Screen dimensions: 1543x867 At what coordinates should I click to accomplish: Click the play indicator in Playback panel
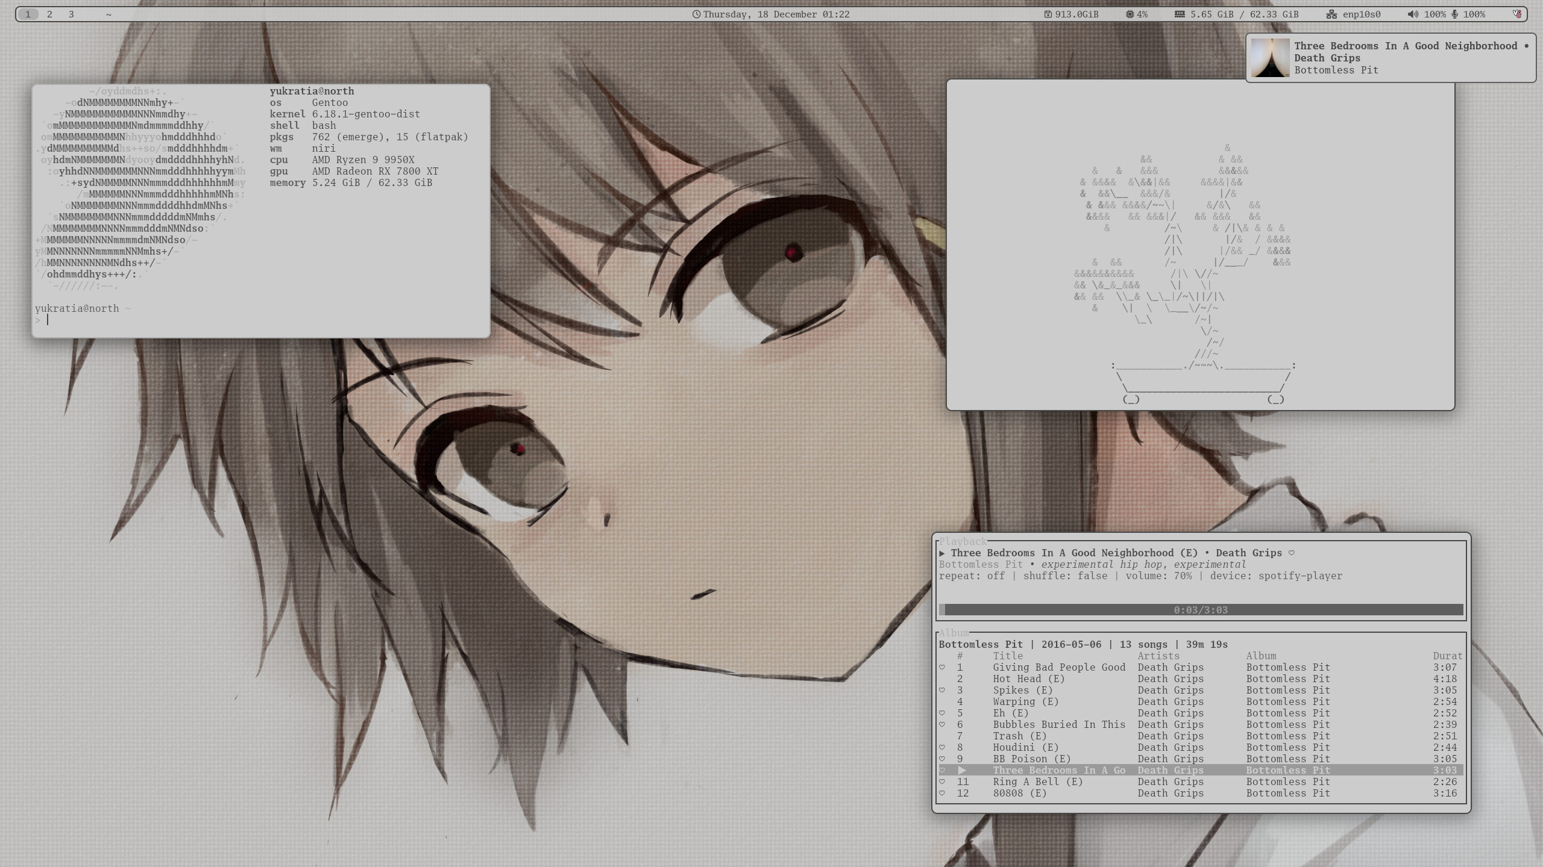click(942, 553)
